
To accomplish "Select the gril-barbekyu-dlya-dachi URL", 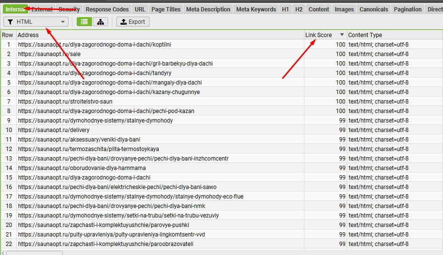I will (115, 64).
